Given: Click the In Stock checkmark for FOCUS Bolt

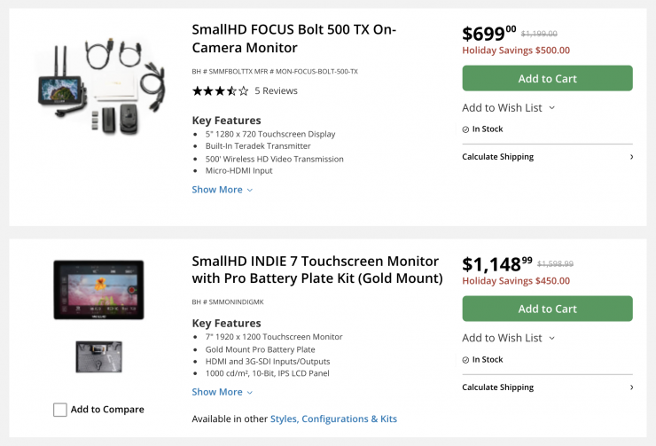Looking at the screenshot, I should [465, 129].
